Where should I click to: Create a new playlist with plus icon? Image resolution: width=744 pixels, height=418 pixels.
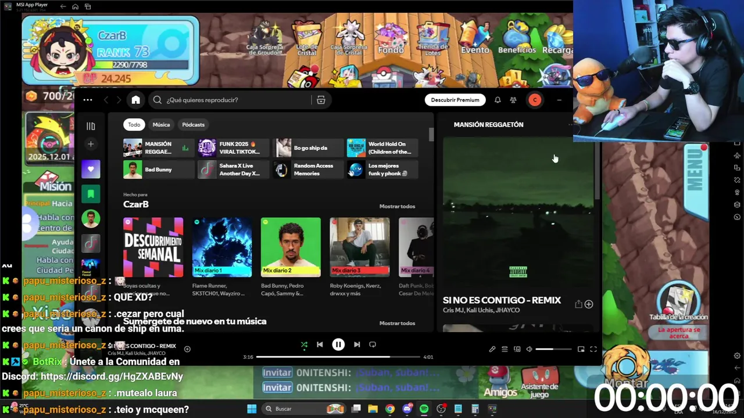coord(91,144)
